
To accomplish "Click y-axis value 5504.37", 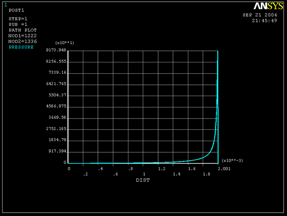I will tap(57, 95).
